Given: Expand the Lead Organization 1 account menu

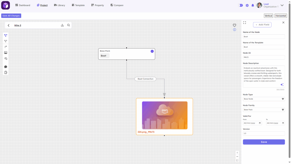Looking at the screenshot, I should (x=282, y=5).
